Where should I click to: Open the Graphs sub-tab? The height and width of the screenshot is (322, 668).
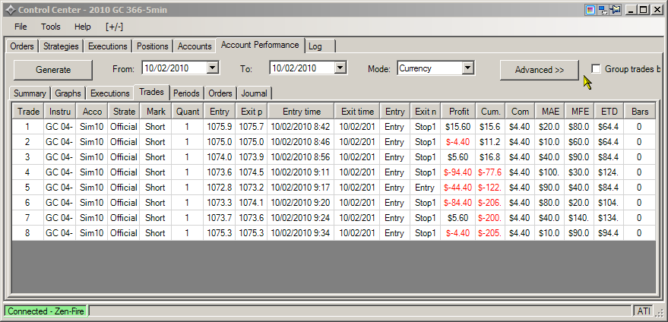[x=68, y=93]
